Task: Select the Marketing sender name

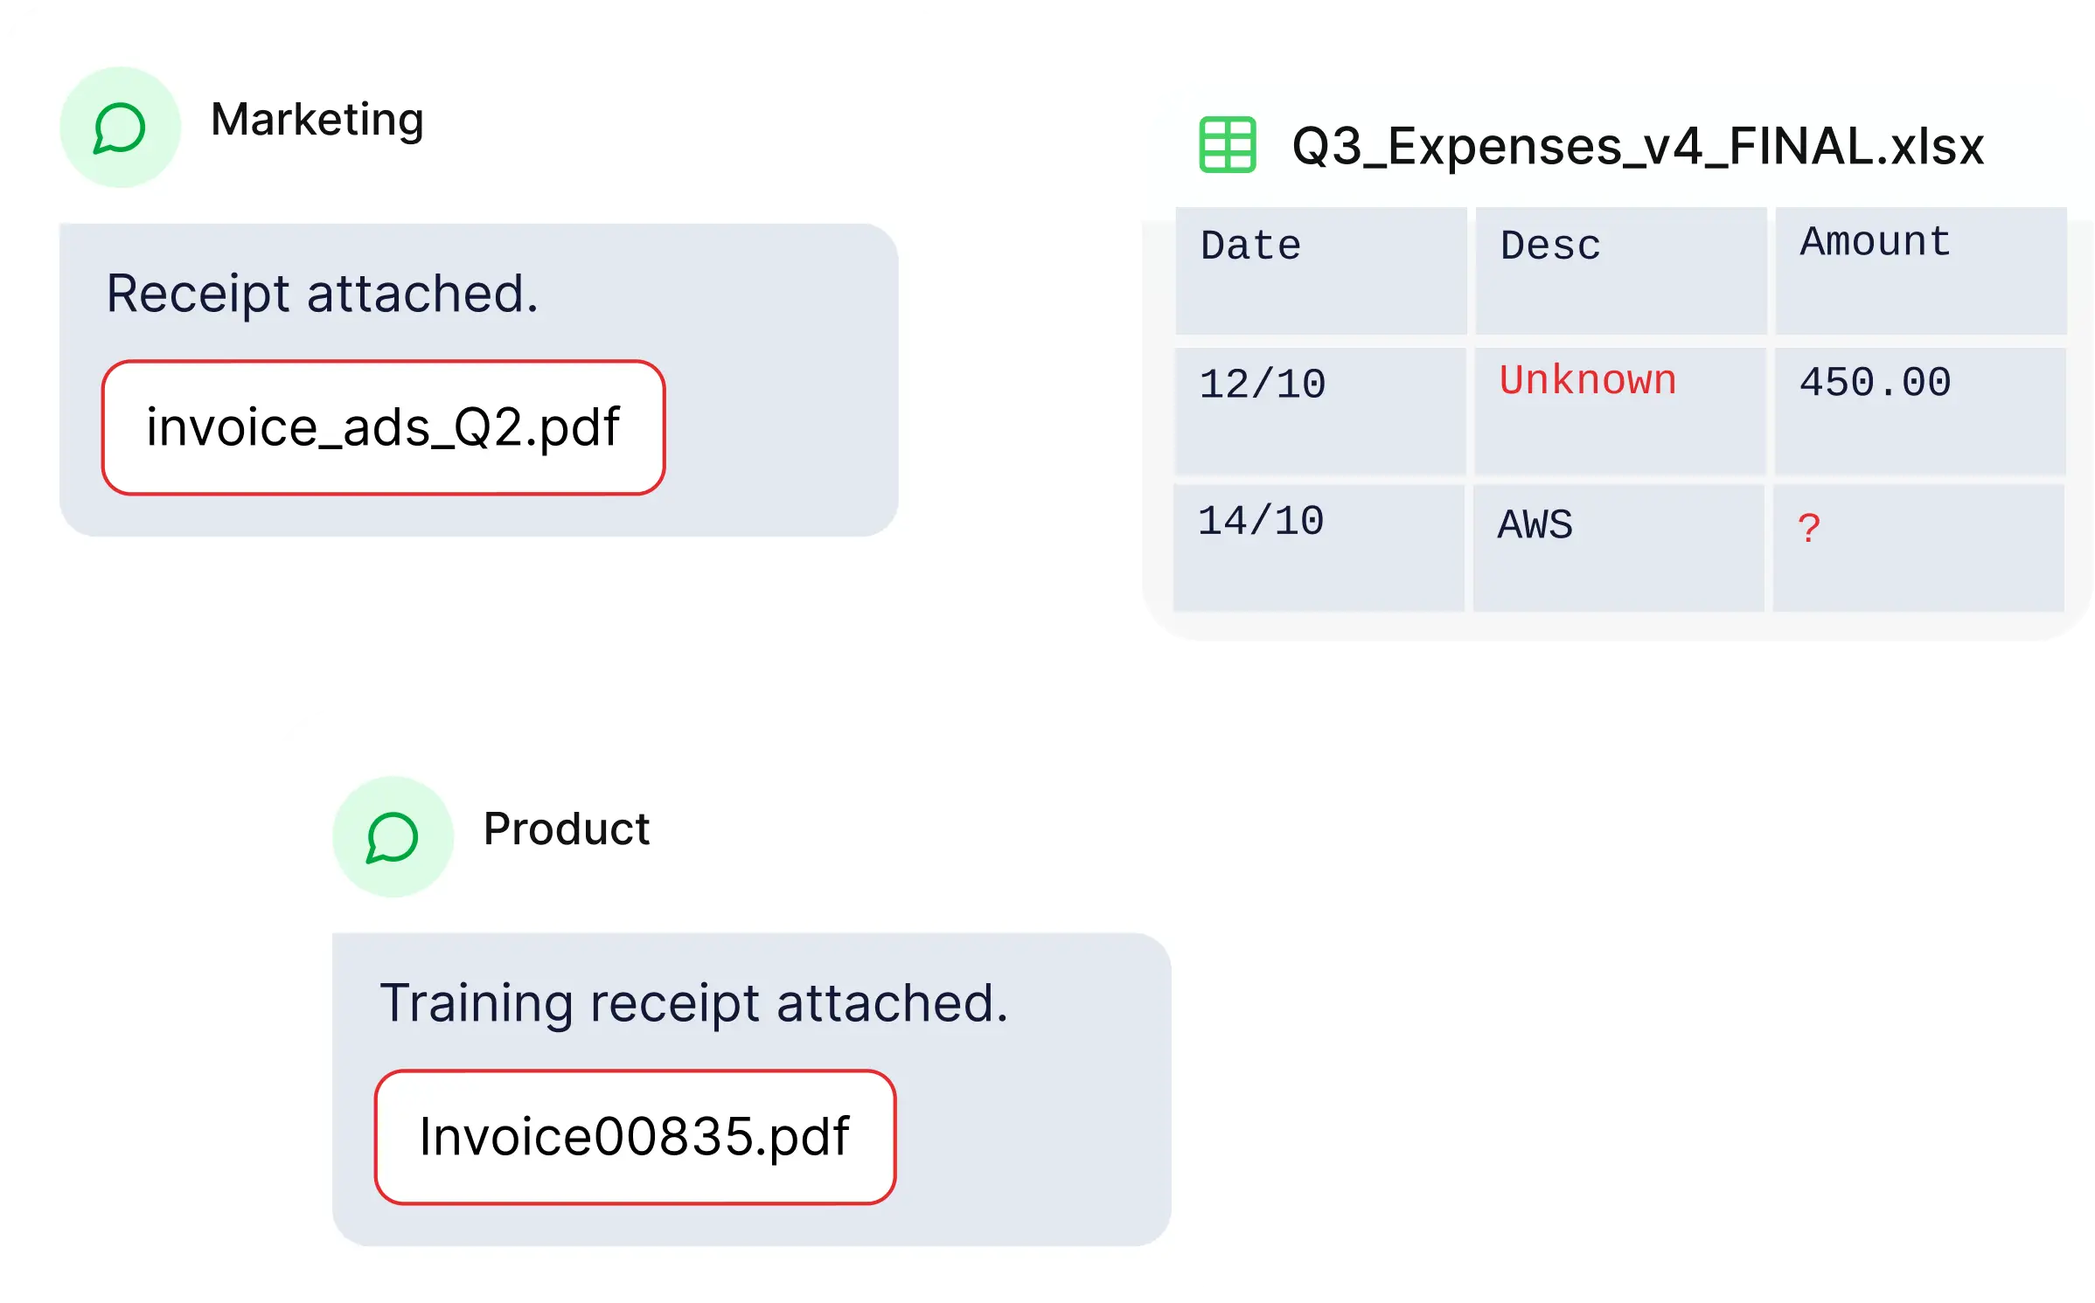Action: 317,120
